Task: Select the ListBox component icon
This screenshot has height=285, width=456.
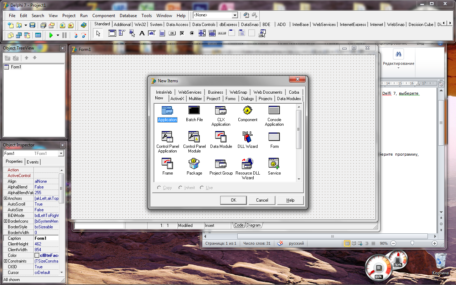Action: [202, 33]
